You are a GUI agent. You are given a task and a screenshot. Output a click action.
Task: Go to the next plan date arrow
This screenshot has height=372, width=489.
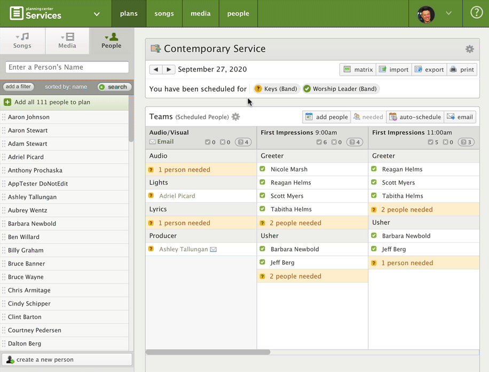[x=169, y=70]
